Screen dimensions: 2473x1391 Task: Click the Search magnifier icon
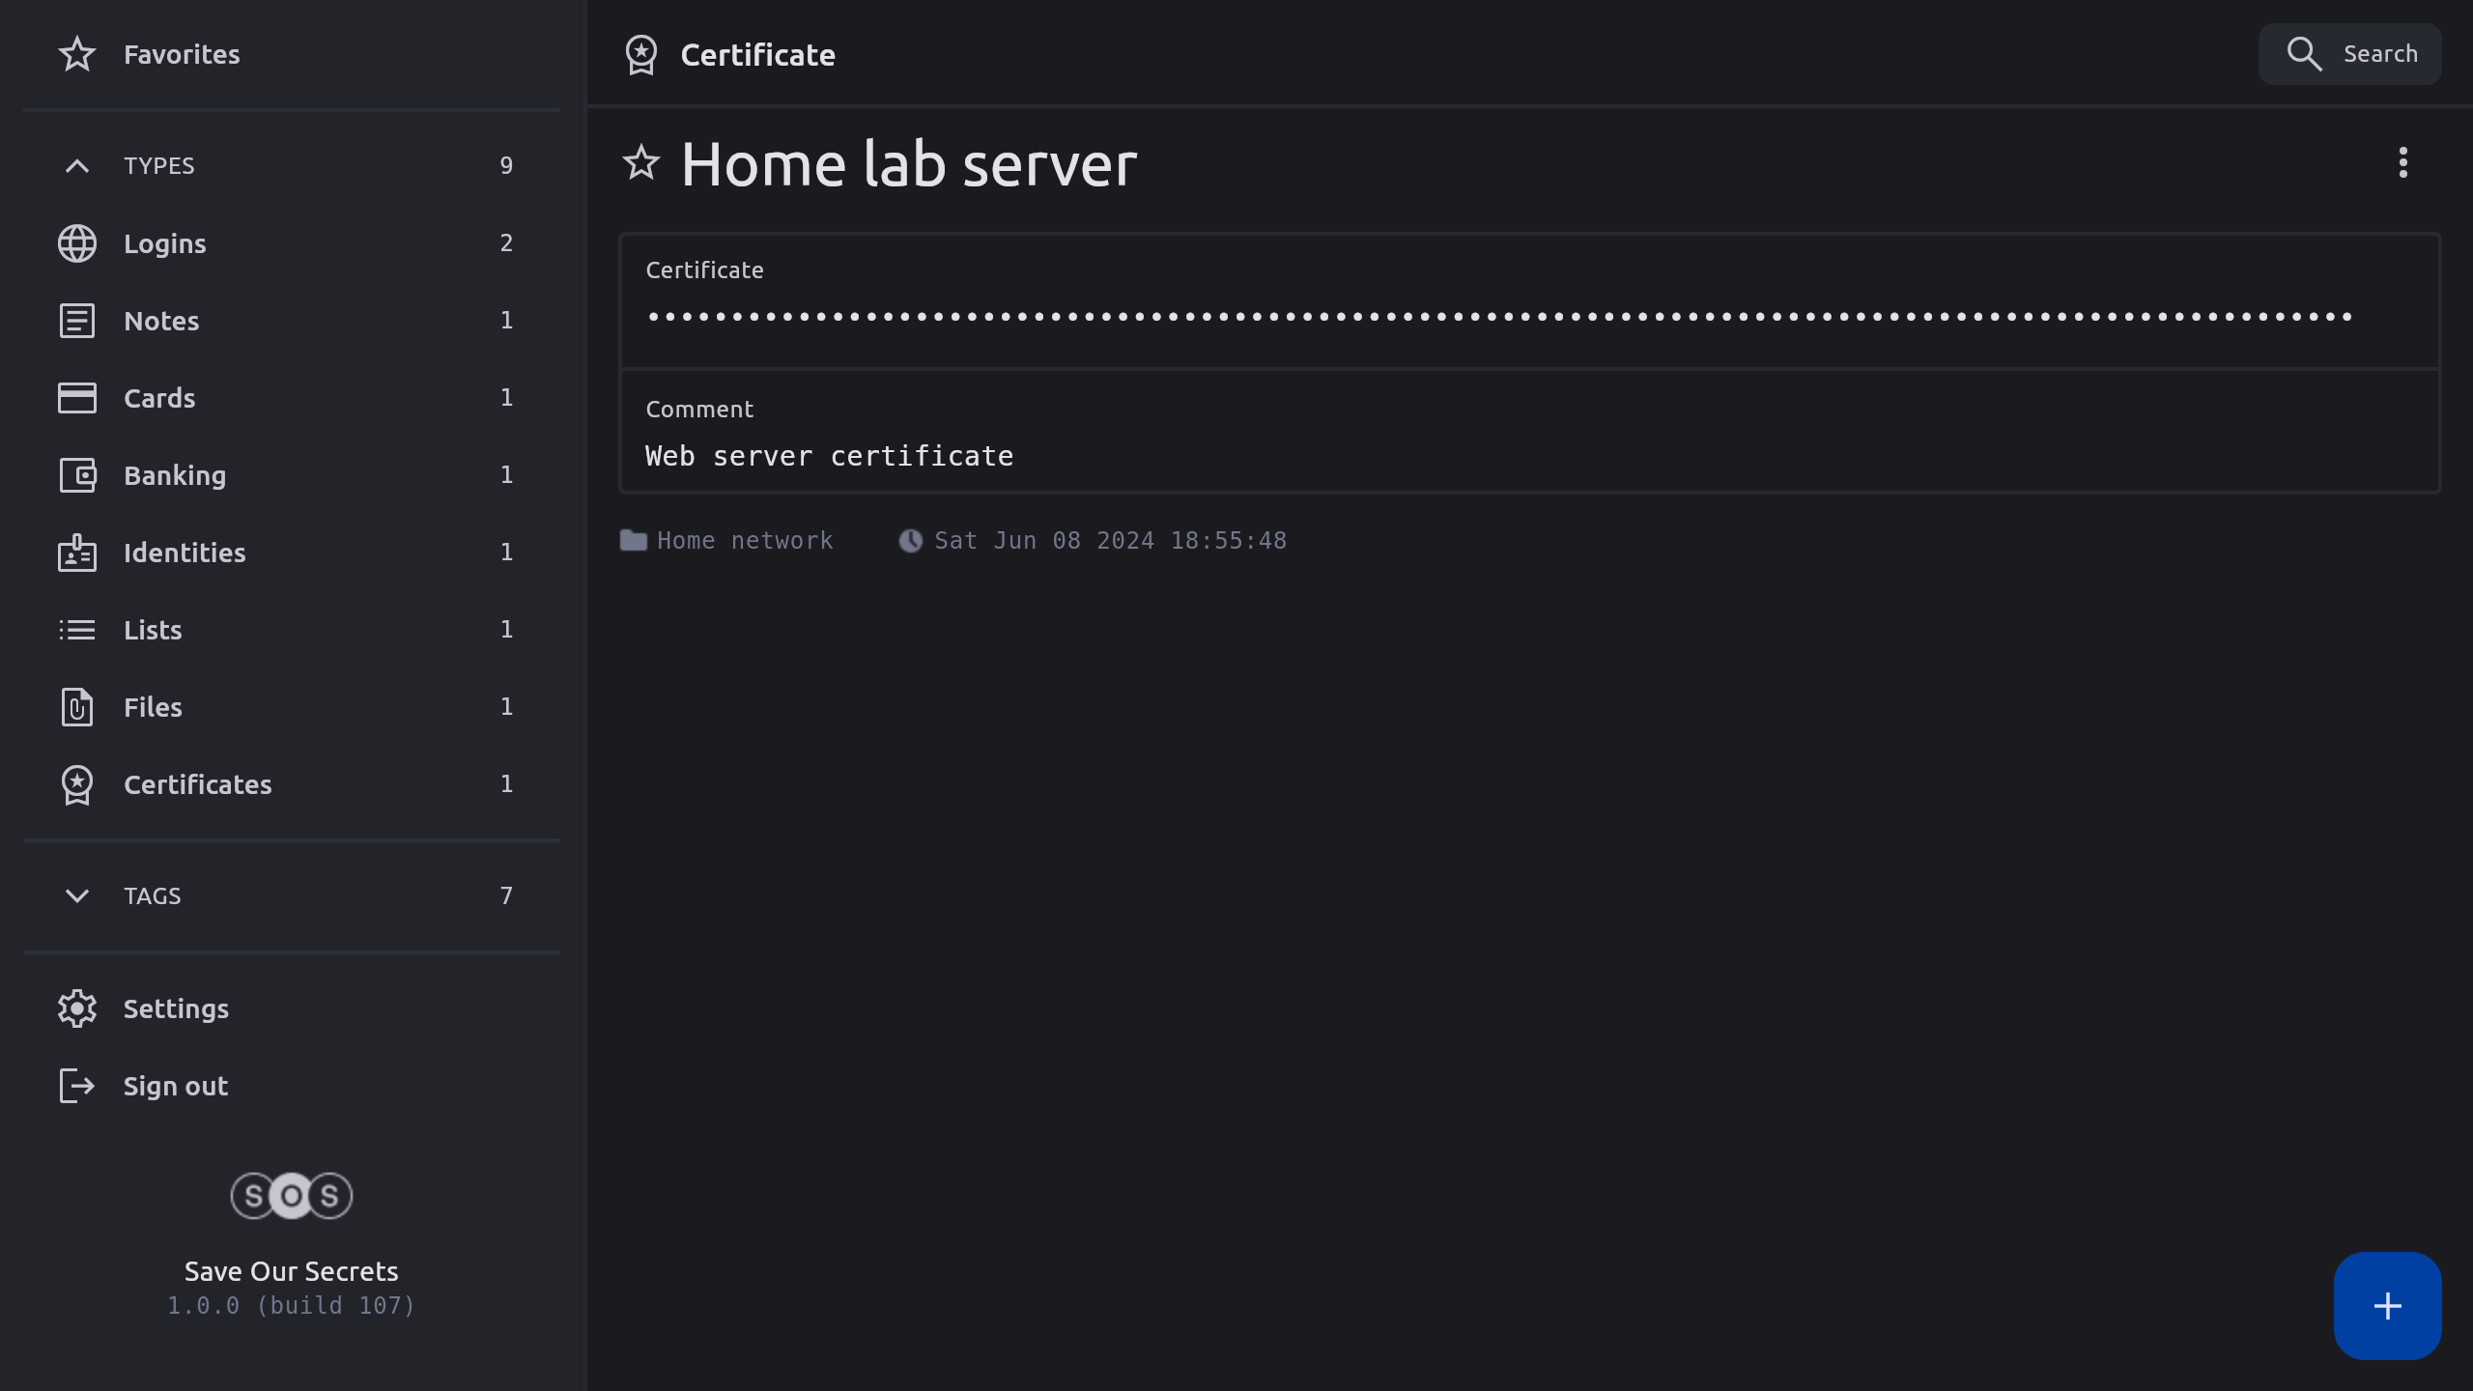[2304, 54]
